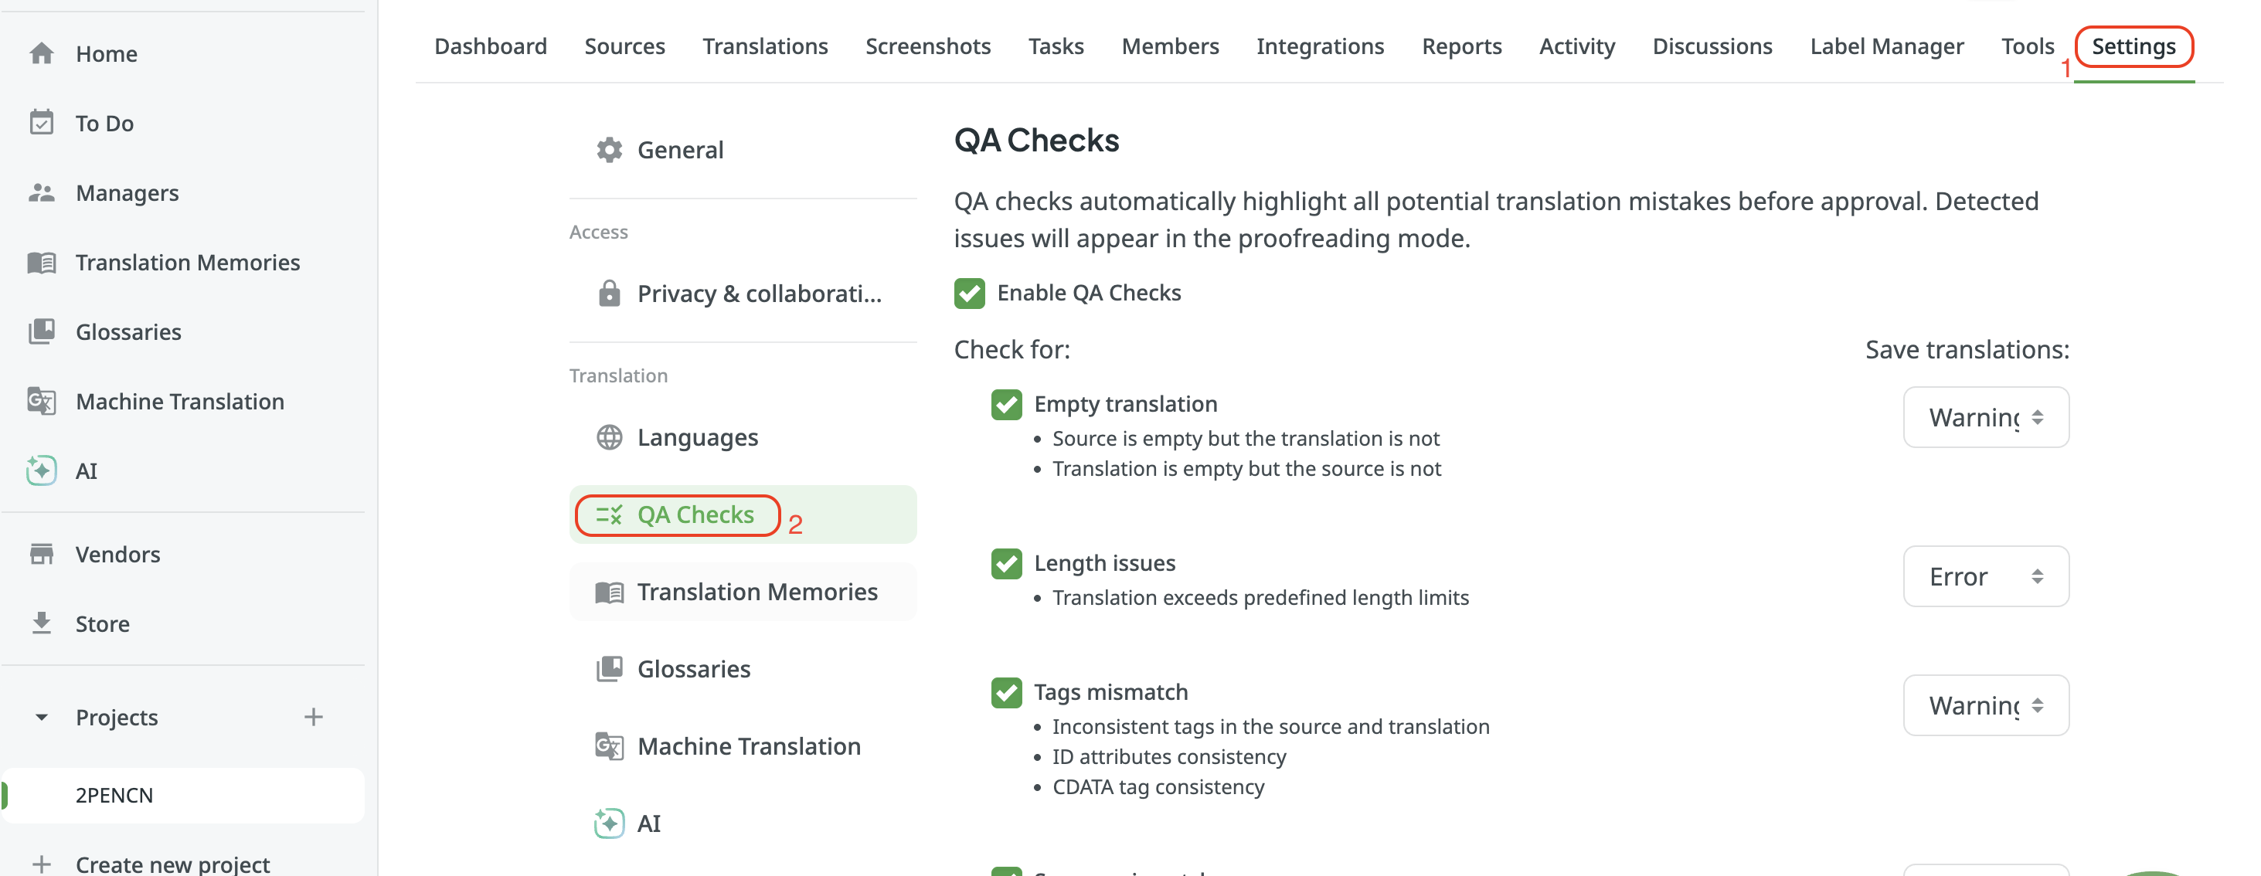
Task: Open the Machine Translation sidebar icon
Action: [x=41, y=401]
